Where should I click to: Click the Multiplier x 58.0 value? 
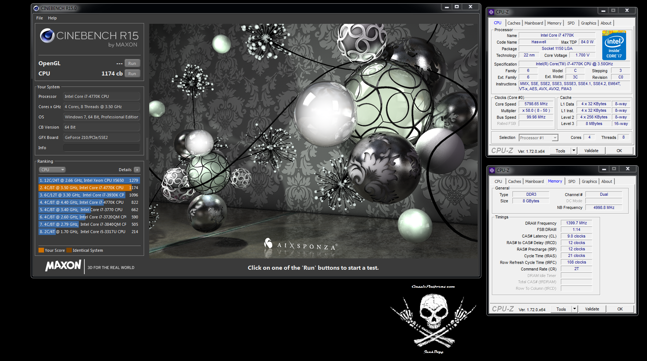536,111
